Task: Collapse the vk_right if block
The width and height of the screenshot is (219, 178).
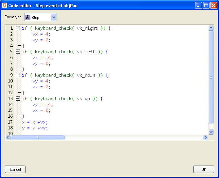Action: point(18,28)
